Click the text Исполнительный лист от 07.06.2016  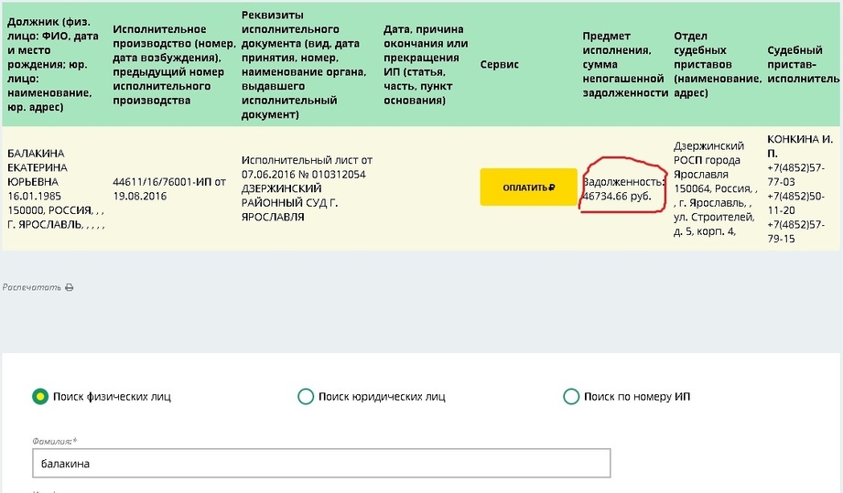[307, 167]
